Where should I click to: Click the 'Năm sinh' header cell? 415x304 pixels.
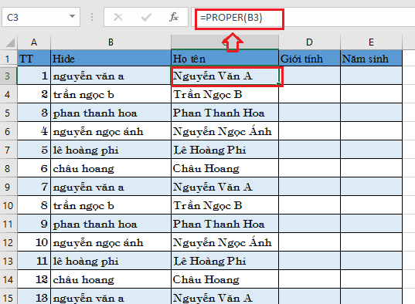point(371,59)
